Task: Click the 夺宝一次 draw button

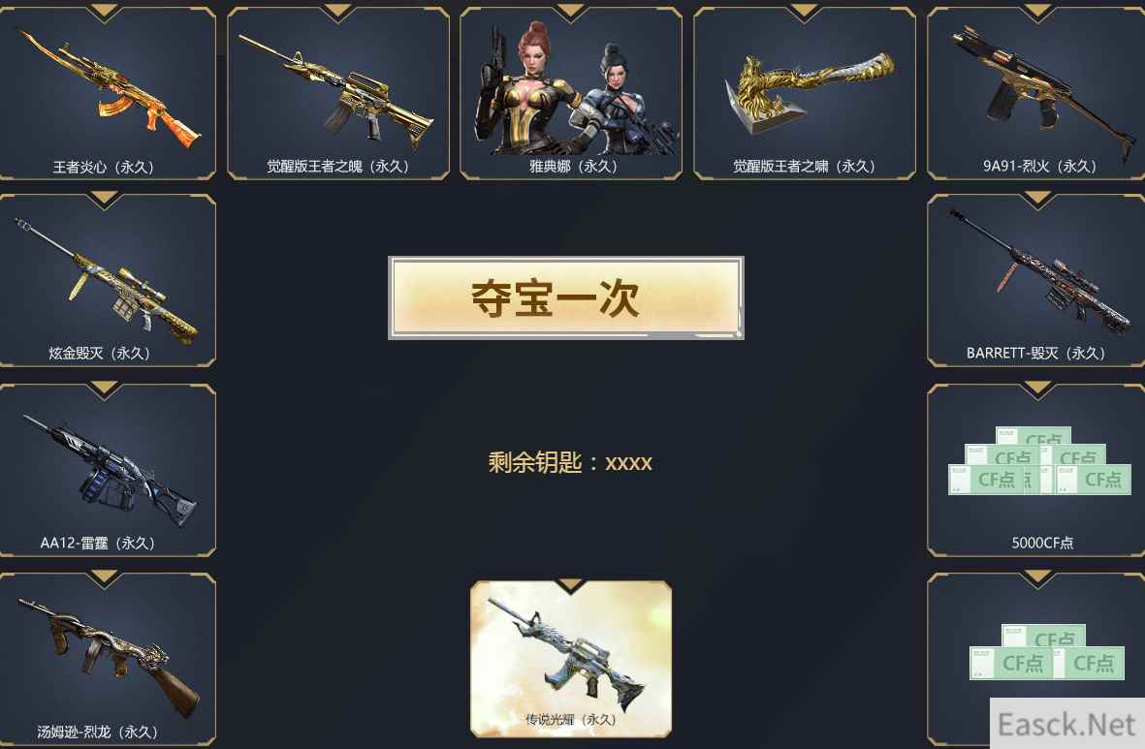Action: tap(566, 297)
